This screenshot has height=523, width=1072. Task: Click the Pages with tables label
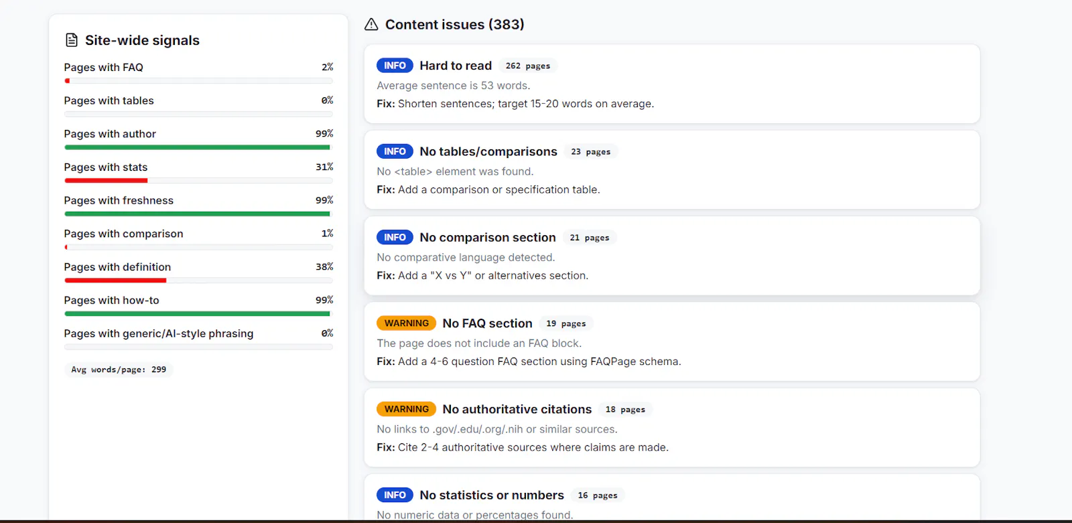109,100
